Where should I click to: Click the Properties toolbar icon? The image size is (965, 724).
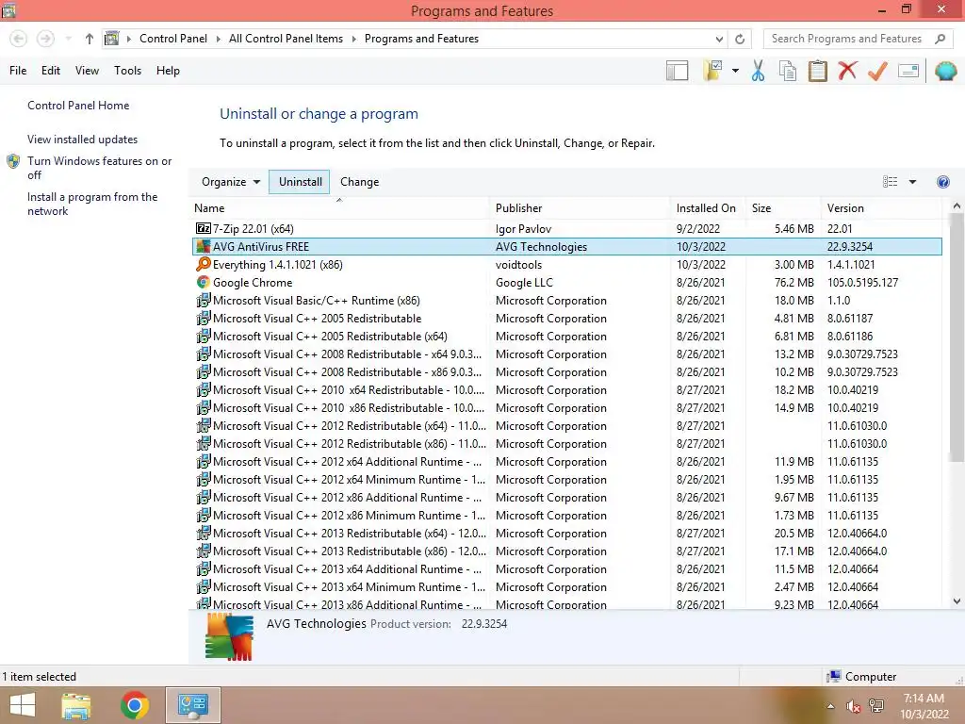point(908,71)
